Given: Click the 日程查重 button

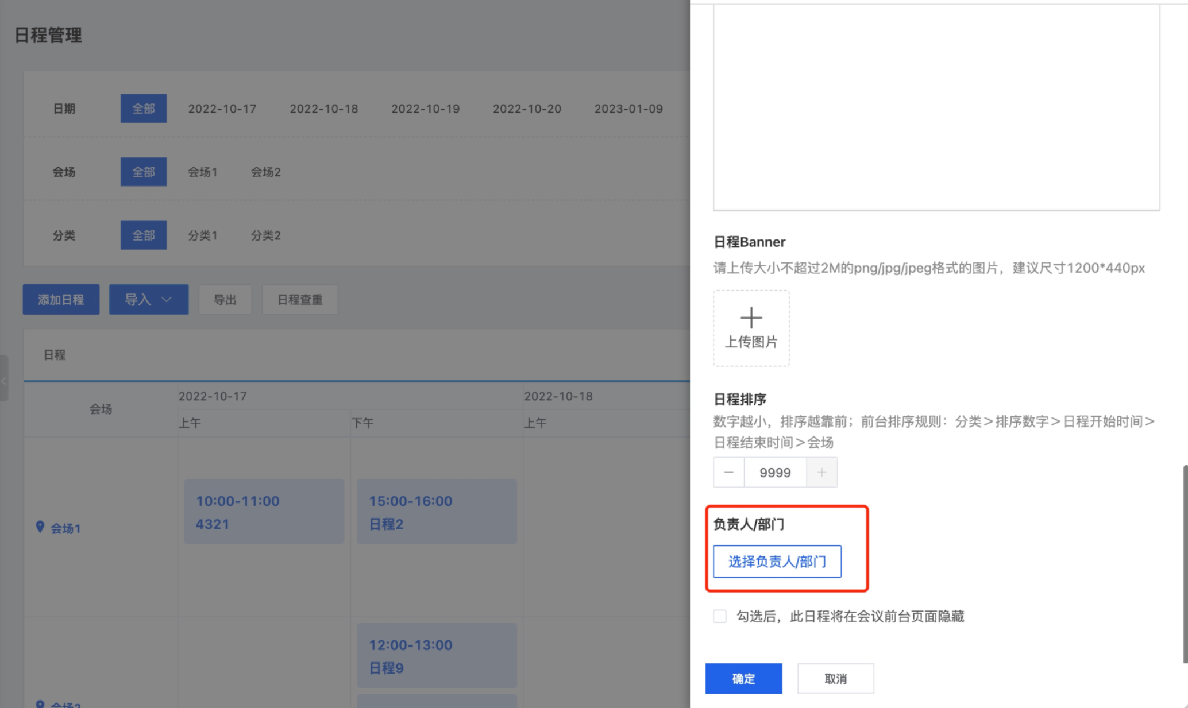Looking at the screenshot, I should [300, 299].
